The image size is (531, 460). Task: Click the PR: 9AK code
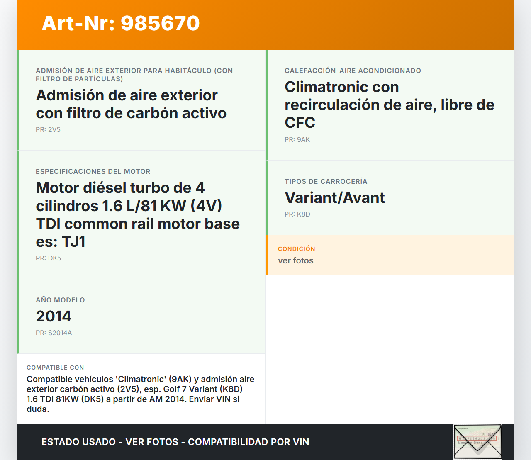pos(297,139)
